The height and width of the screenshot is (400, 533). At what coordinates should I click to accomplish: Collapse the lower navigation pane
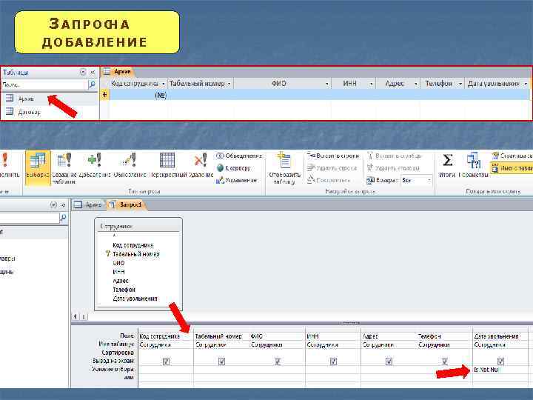click(63, 205)
